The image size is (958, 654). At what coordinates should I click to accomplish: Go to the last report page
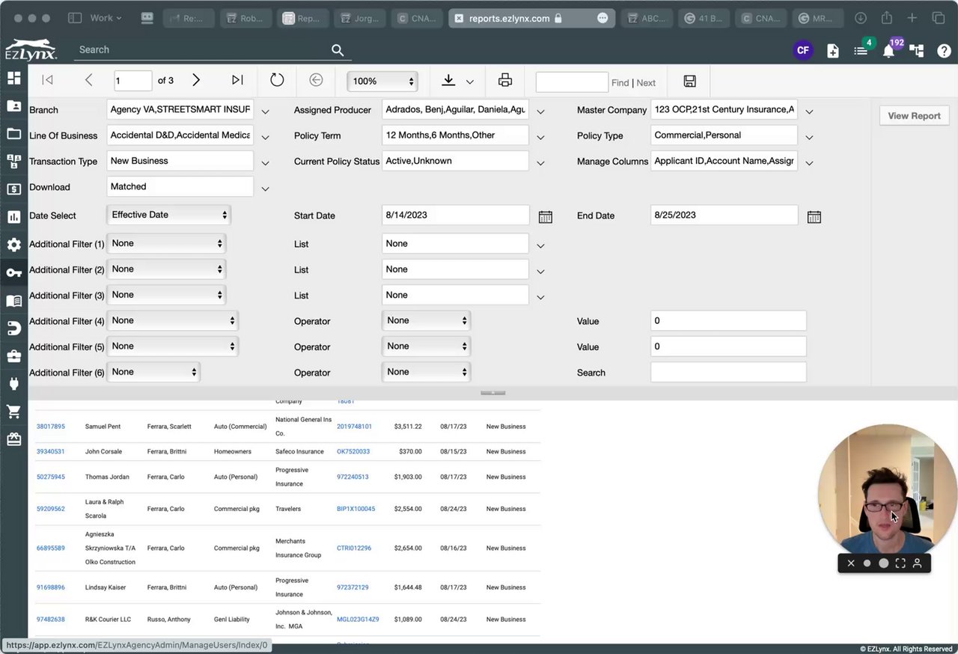tap(237, 80)
